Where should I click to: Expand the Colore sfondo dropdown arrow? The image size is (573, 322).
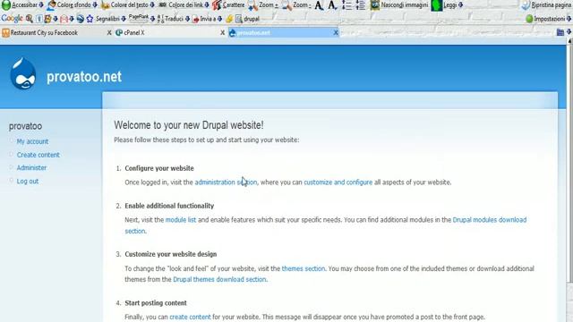(95, 5)
